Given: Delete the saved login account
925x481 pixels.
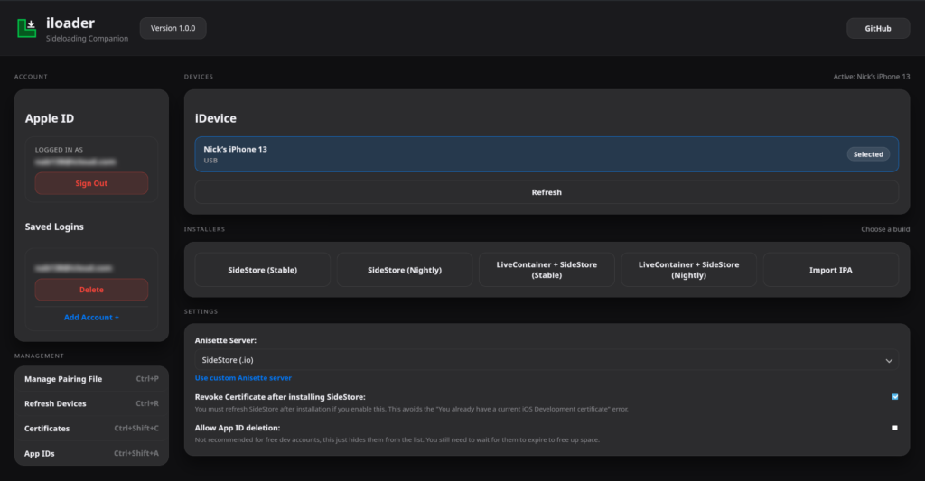Looking at the screenshot, I should click(x=91, y=290).
